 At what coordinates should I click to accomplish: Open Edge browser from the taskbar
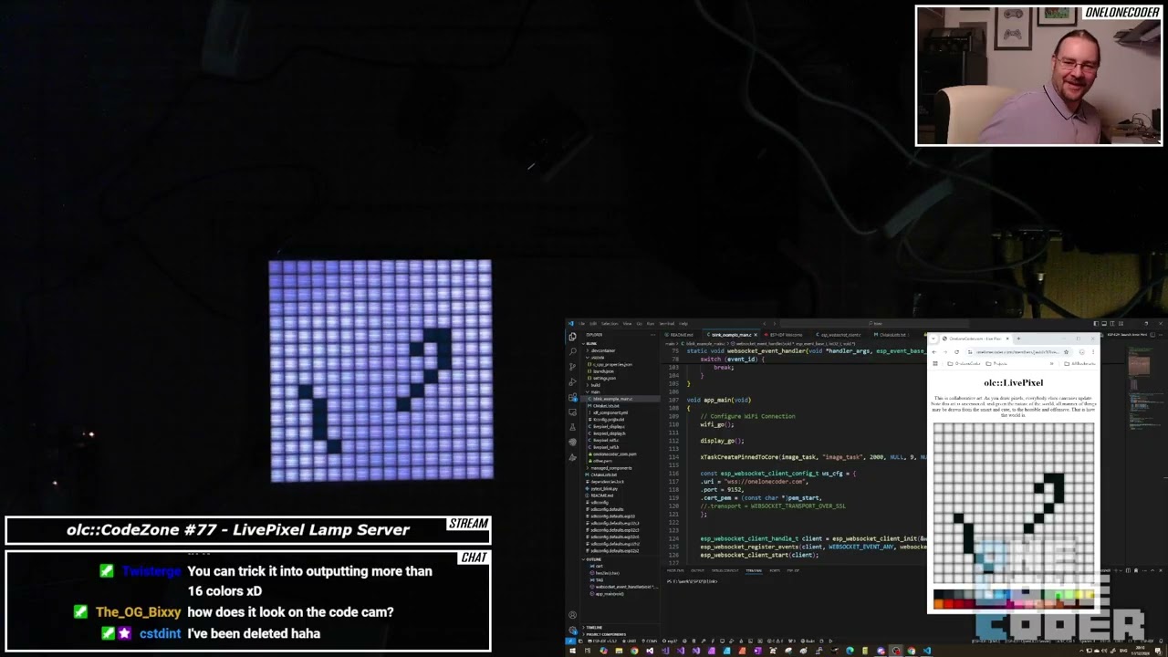850,651
